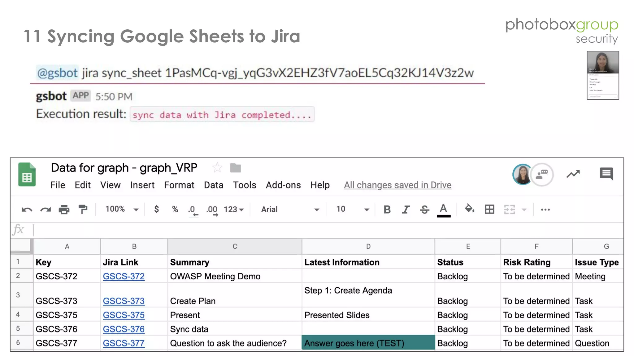Click the user avatar in the Sheets header
634x356 pixels.
click(523, 174)
